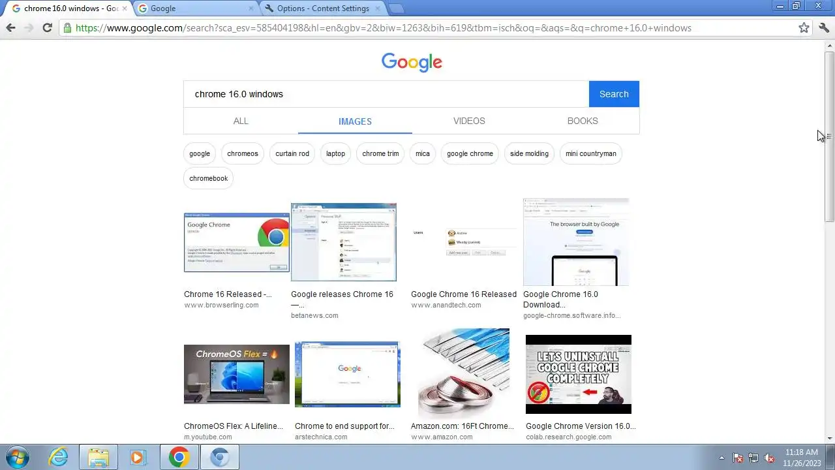The width and height of the screenshot is (835, 470).
Task: Bookmark this page with the star icon
Action: point(804,27)
